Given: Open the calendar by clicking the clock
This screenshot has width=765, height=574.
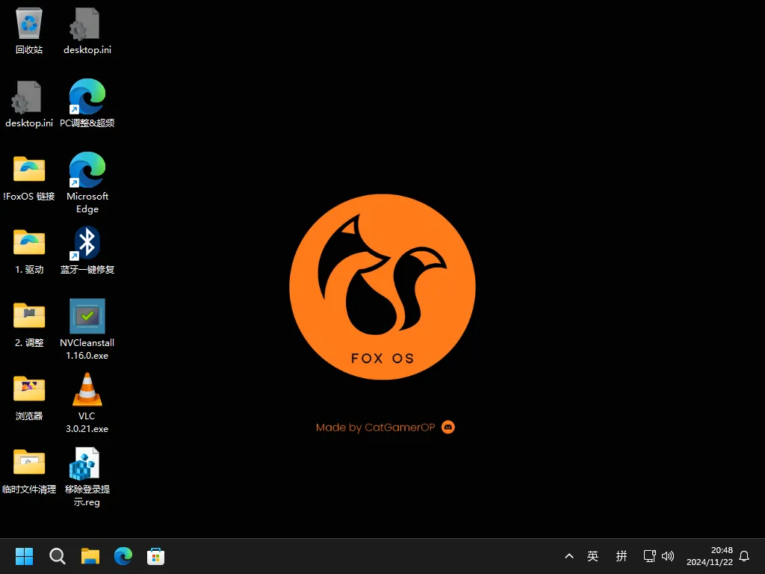Looking at the screenshot, I should pos(710,556).
